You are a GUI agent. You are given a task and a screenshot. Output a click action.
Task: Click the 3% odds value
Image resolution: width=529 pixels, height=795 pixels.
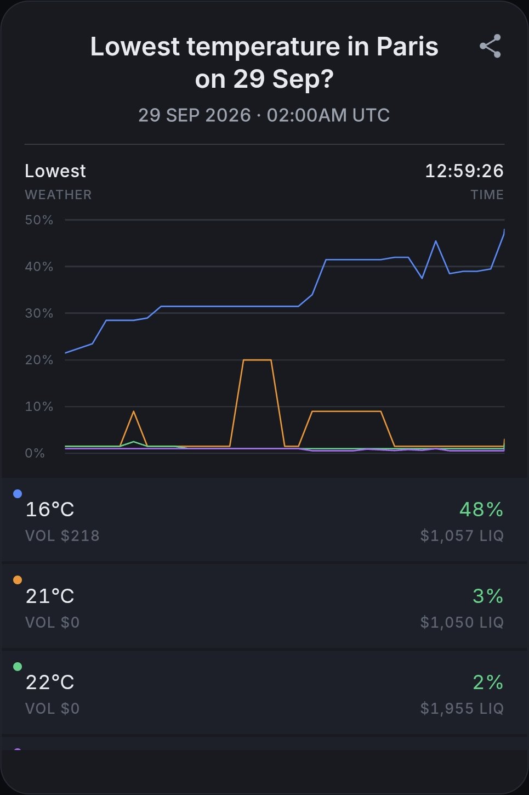pos(488,596)
